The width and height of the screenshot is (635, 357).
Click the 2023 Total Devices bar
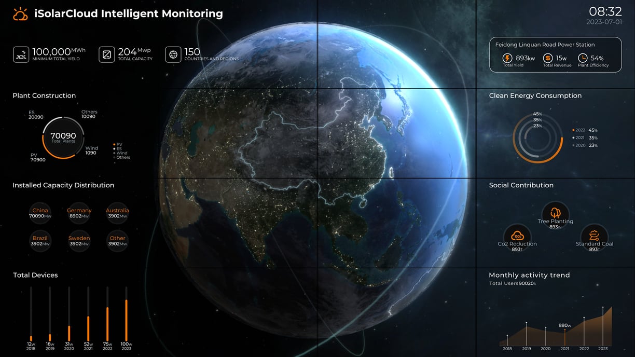coord(126,314)
